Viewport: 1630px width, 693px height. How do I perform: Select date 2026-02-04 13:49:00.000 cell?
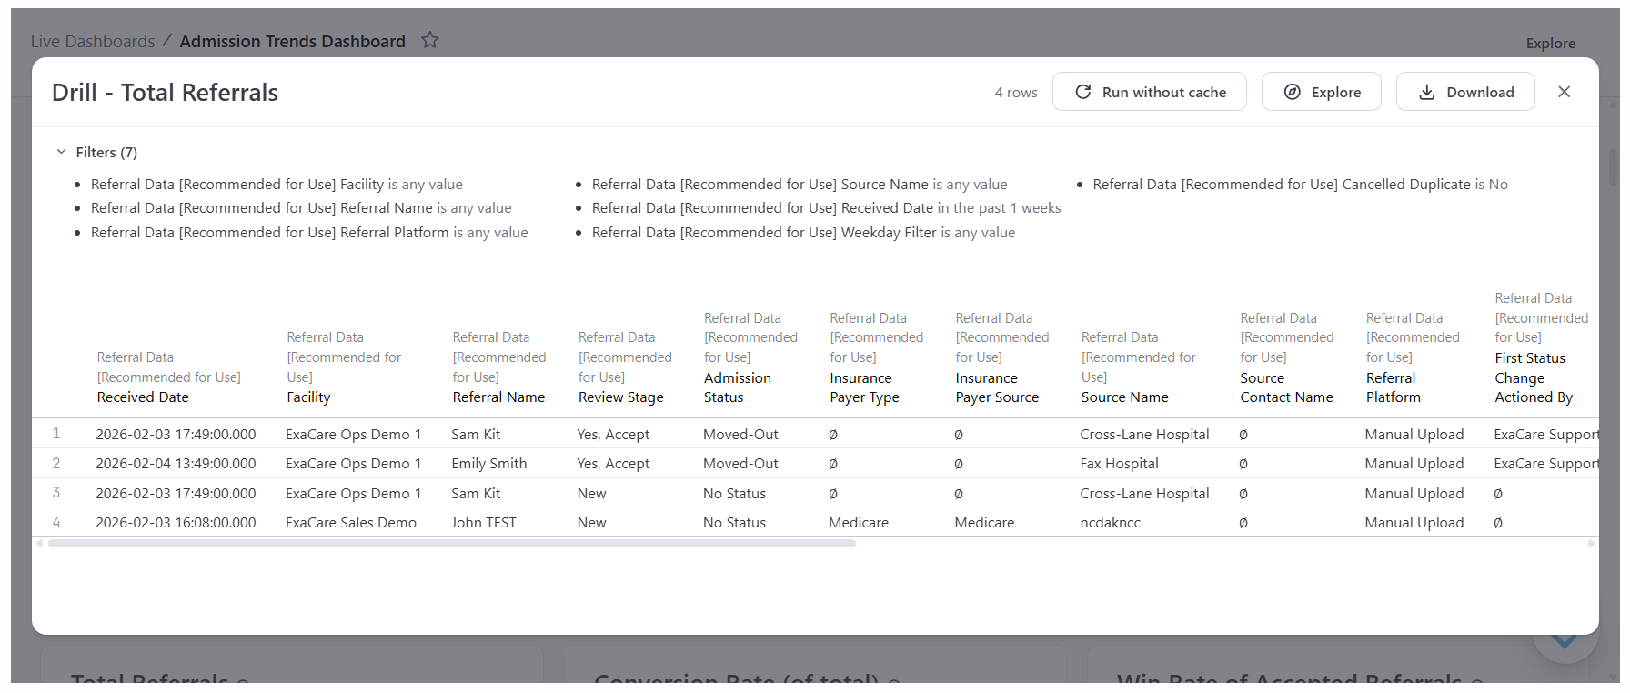tap(176, 464)
